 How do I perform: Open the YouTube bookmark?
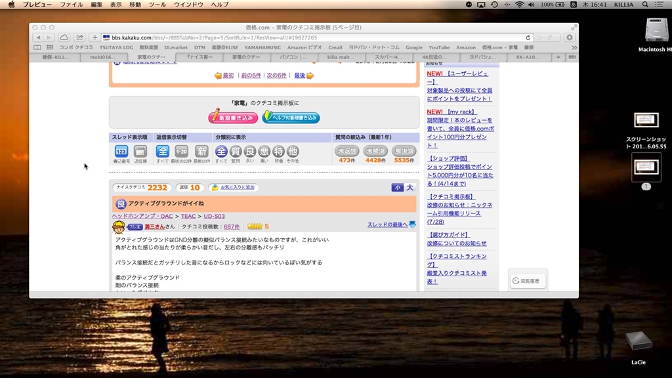439,47
